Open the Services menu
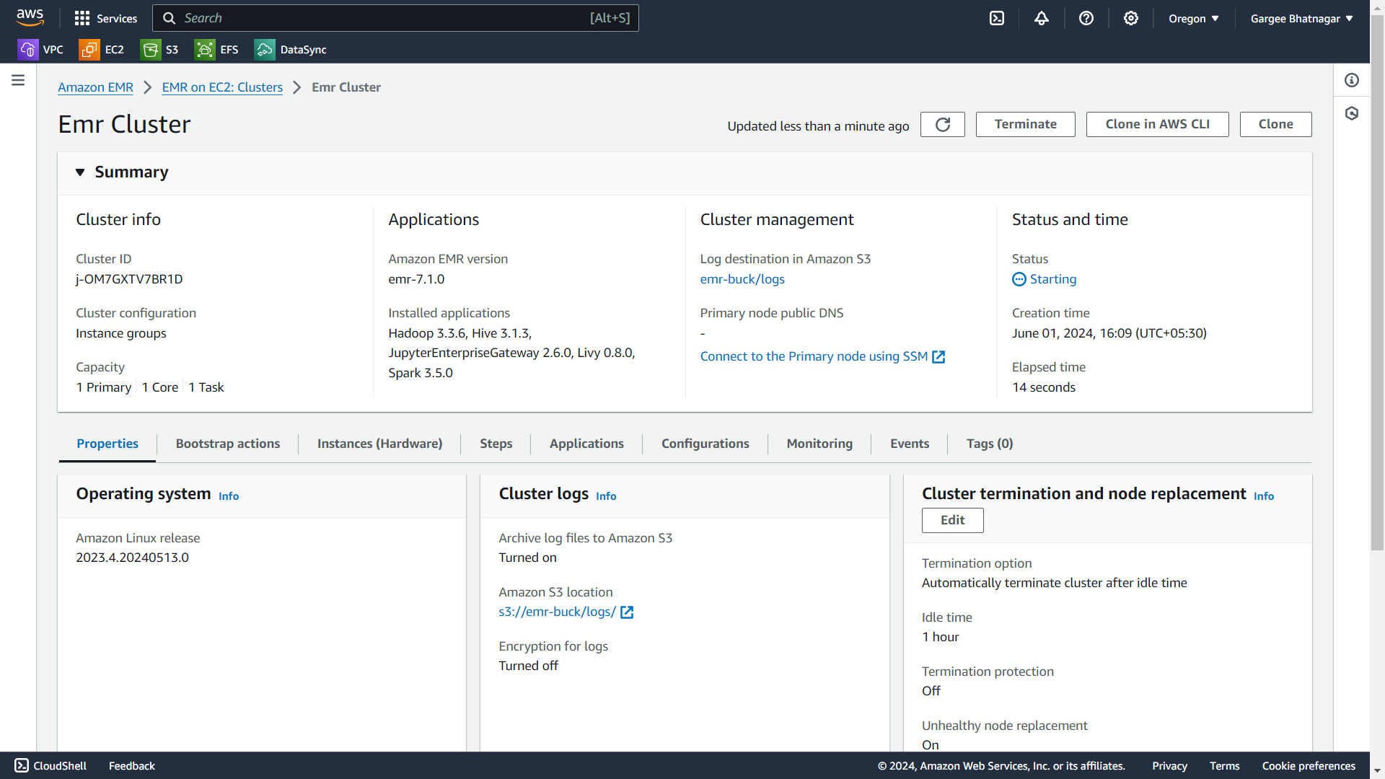 tap(105, 18)
